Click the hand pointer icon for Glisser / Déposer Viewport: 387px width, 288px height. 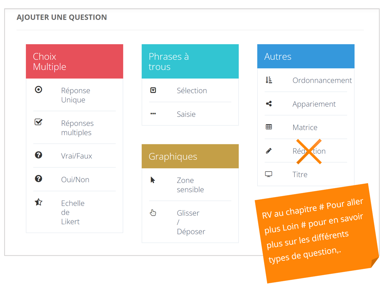coord(153,213)
